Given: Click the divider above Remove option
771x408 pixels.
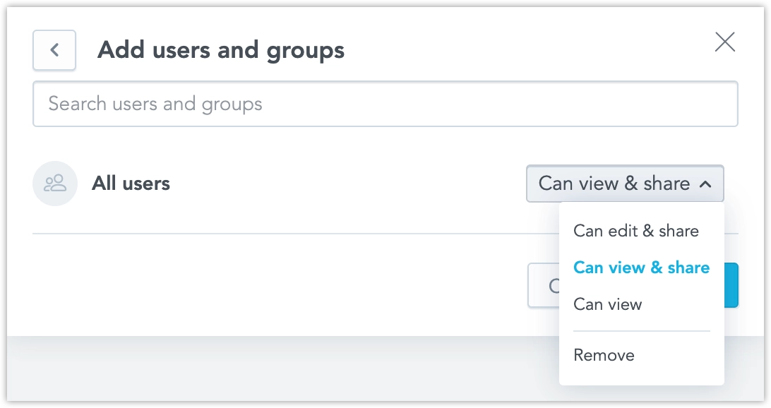Looking at the screenshot, I should (x=641, y=330).
